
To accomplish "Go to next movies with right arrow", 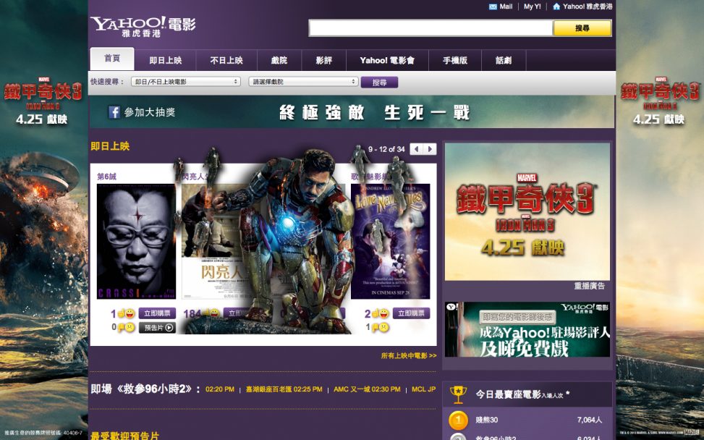I will 430,149.
